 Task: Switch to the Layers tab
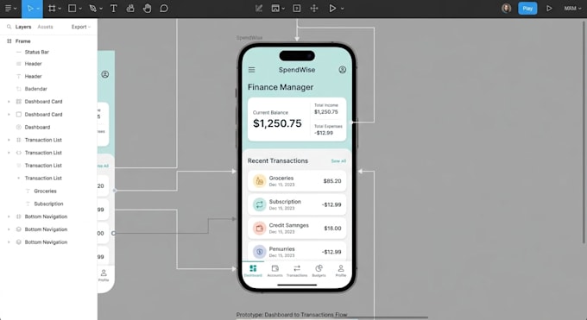23,27
